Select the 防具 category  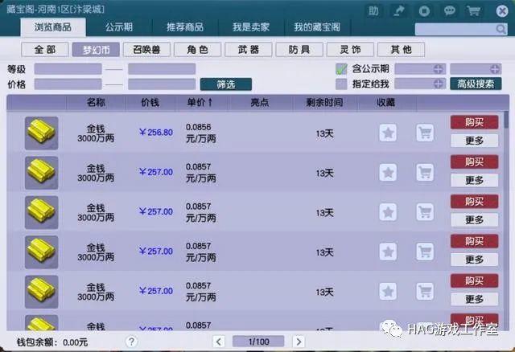click(299, 50)
